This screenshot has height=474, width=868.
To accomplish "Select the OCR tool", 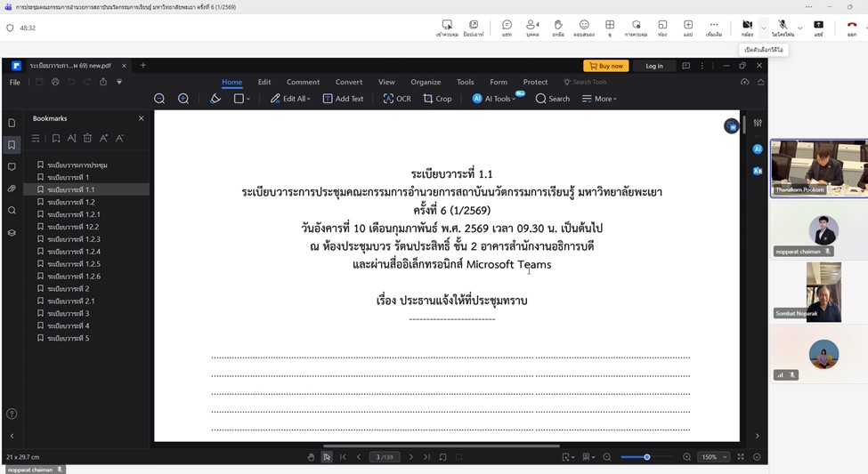I will (397, 99).
